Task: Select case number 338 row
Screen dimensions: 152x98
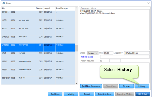Action: pyautogui.click(x=38, y=72)
